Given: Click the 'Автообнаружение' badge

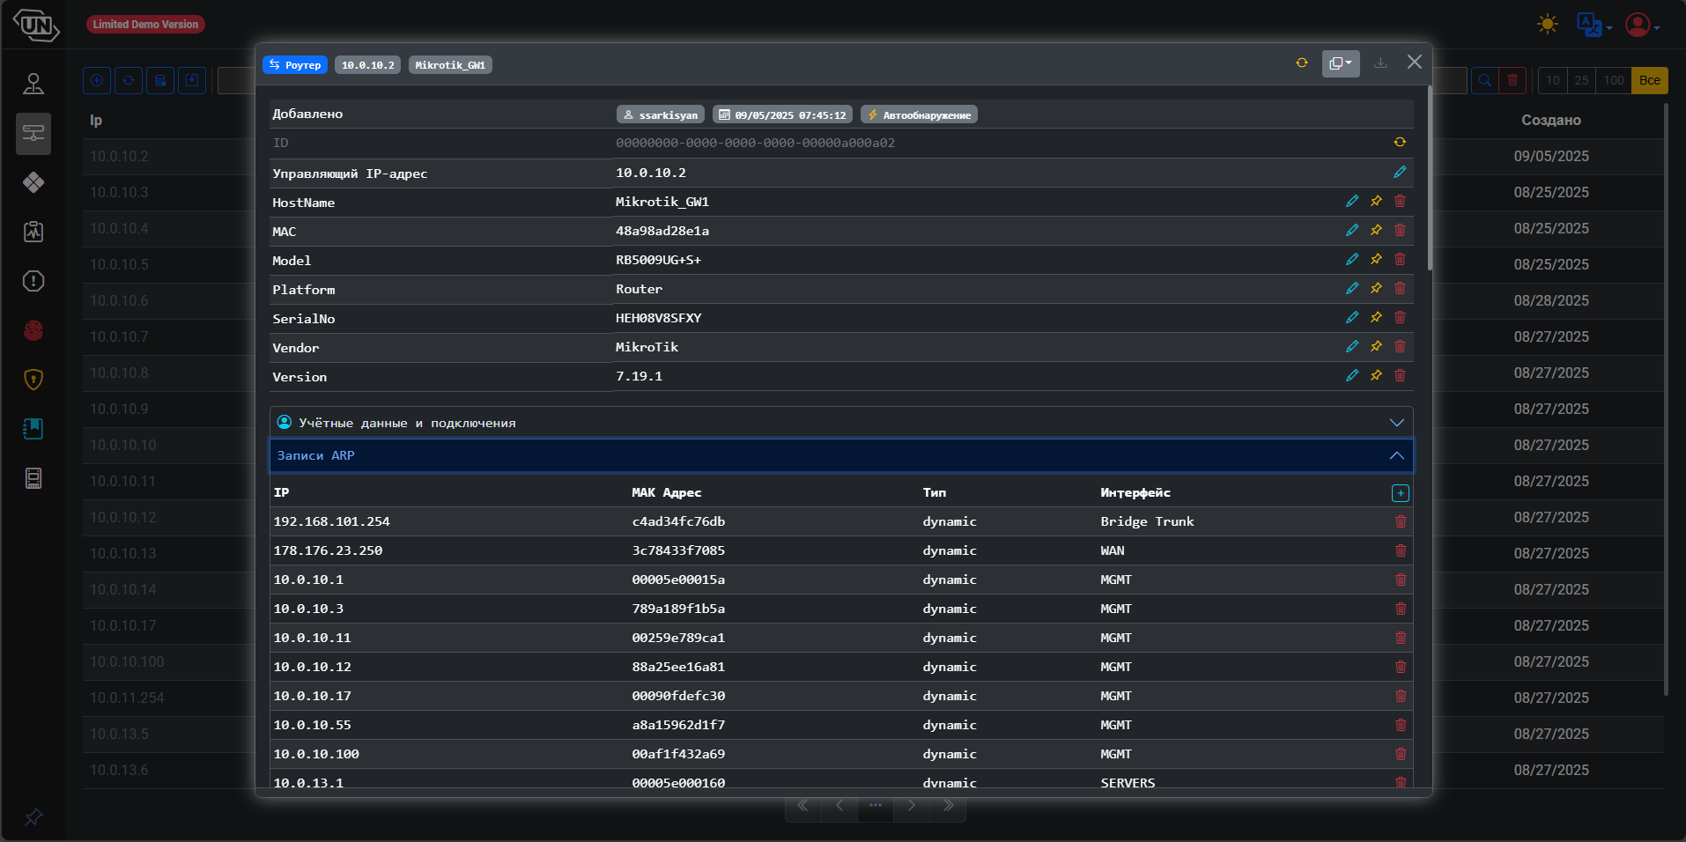Looking at the screenshot, I should [x=919, y=114].
